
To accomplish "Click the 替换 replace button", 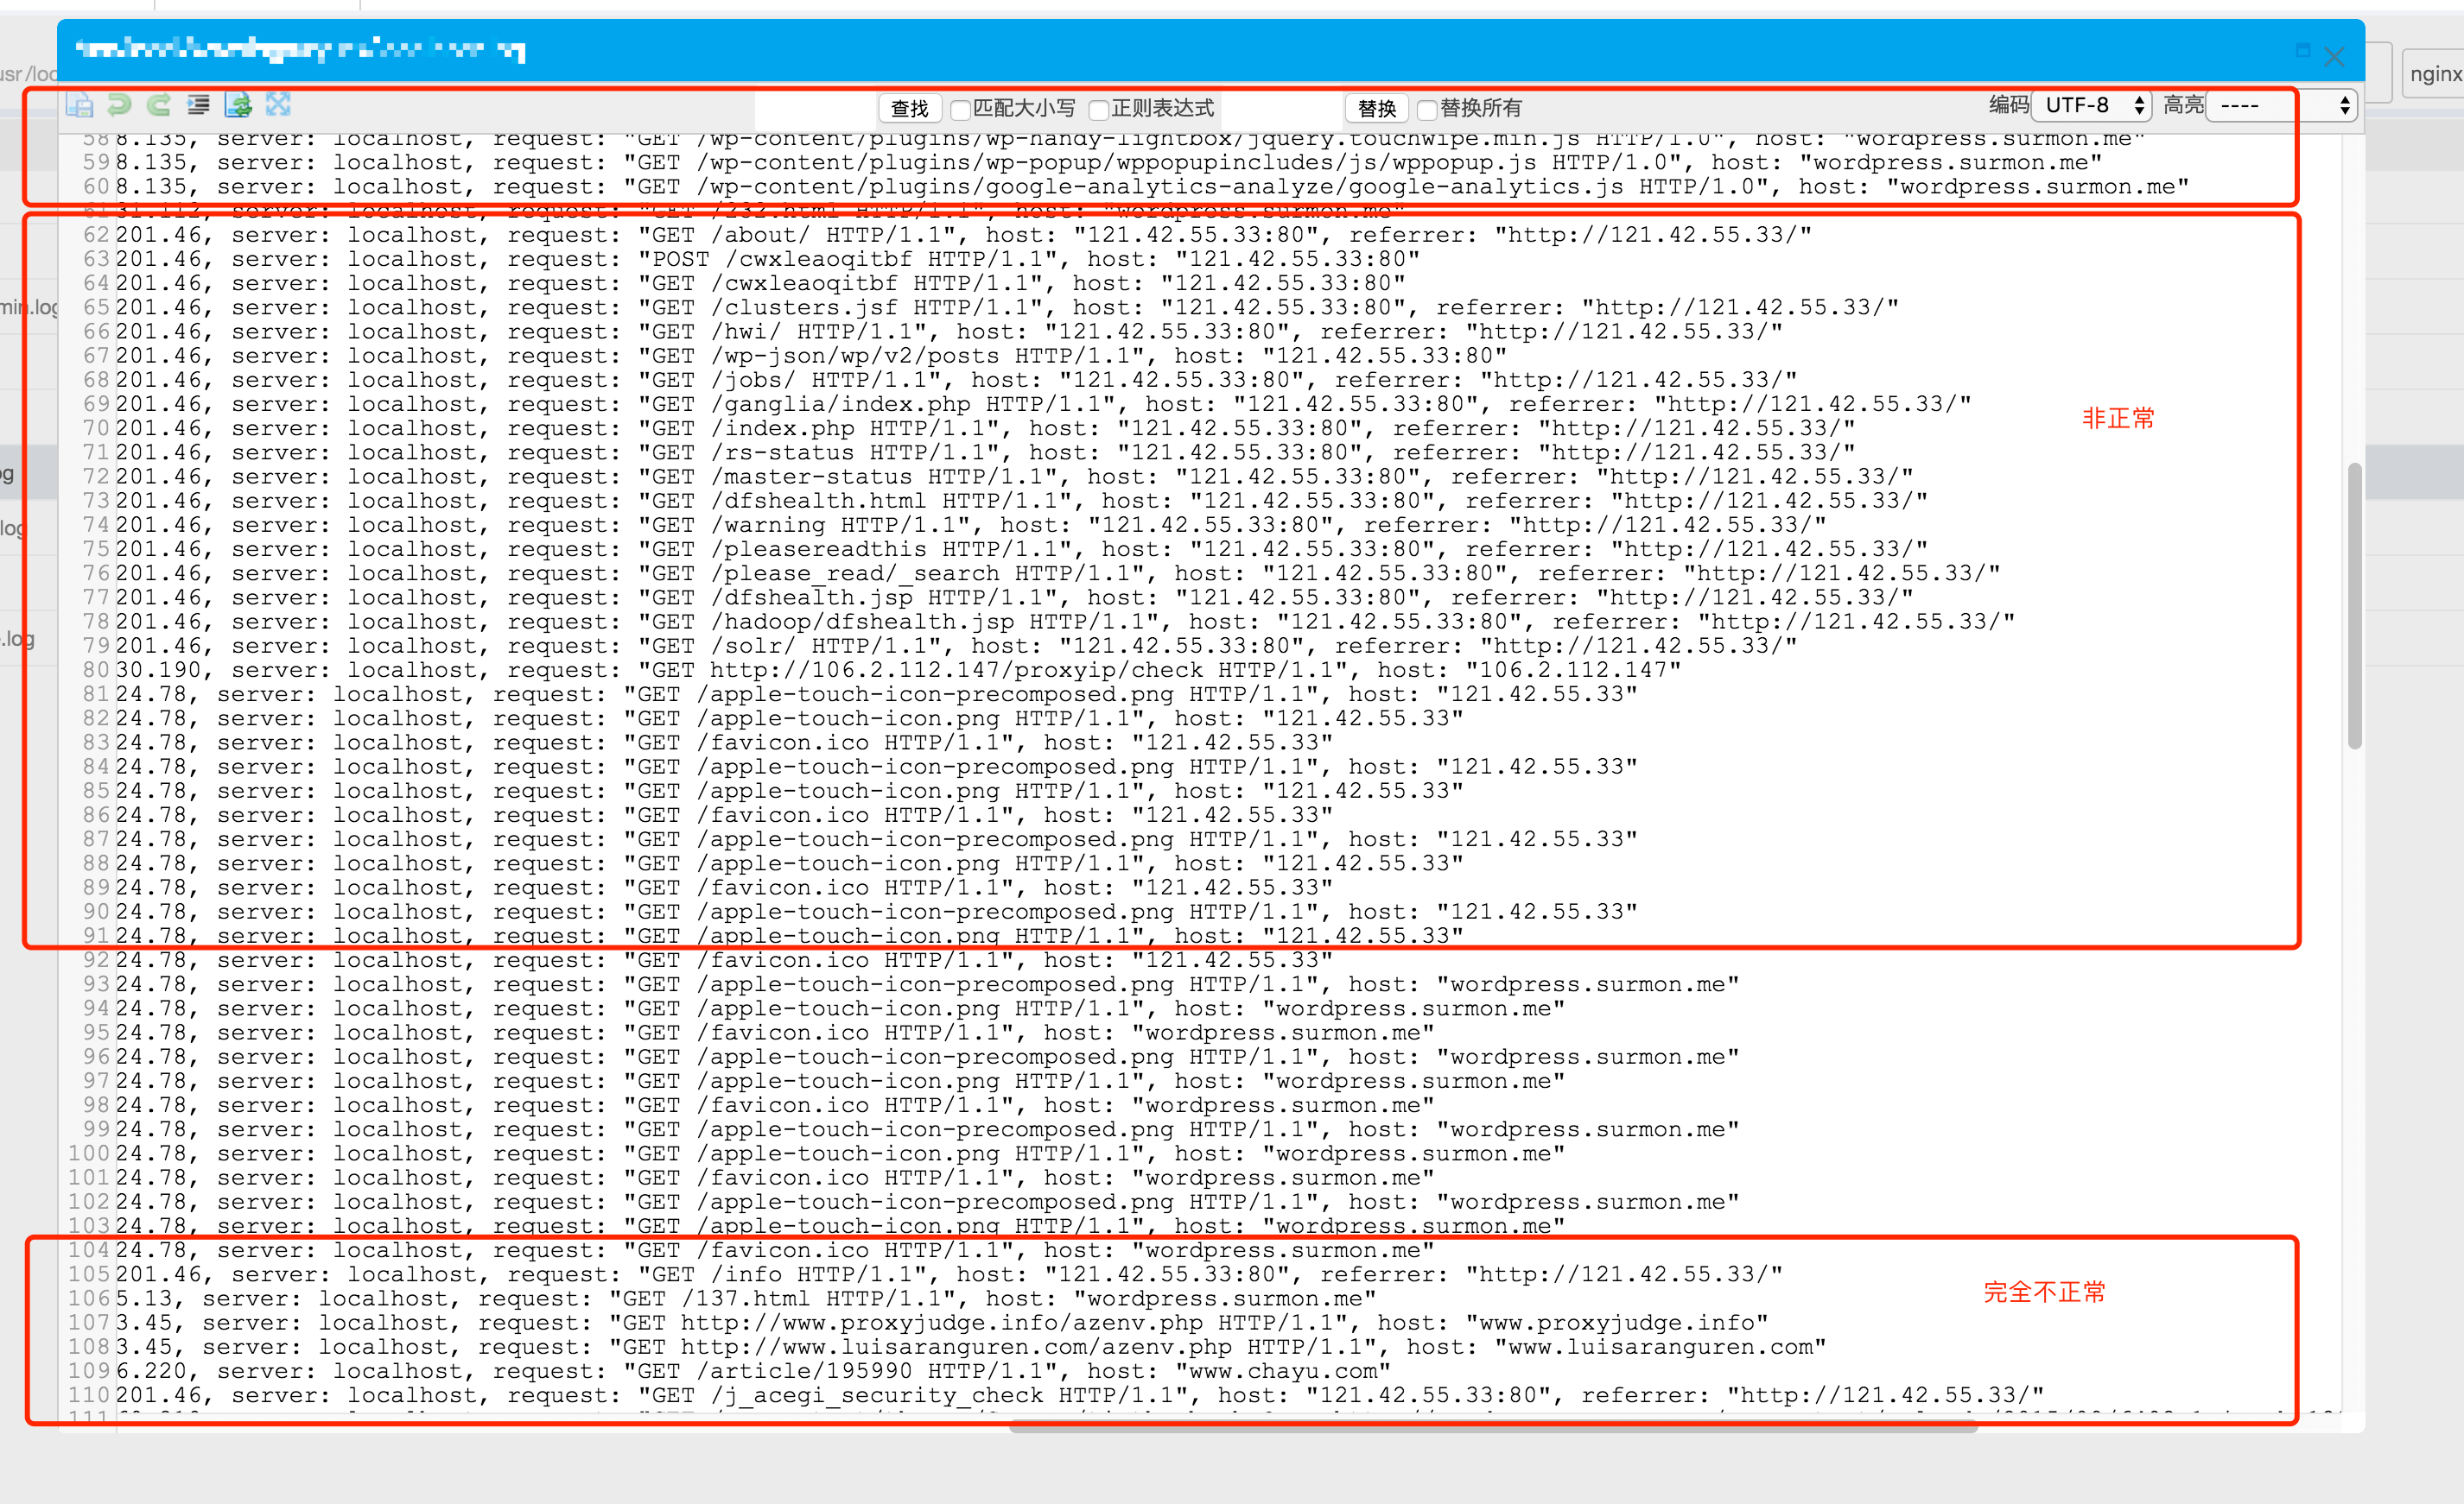I will pos(1376,108).
